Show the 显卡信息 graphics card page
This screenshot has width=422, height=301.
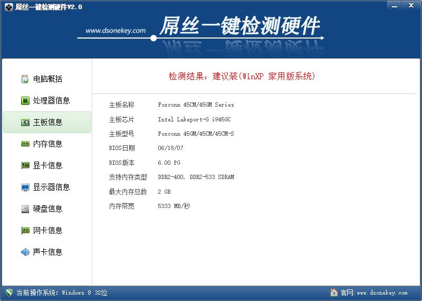[47, 165]
